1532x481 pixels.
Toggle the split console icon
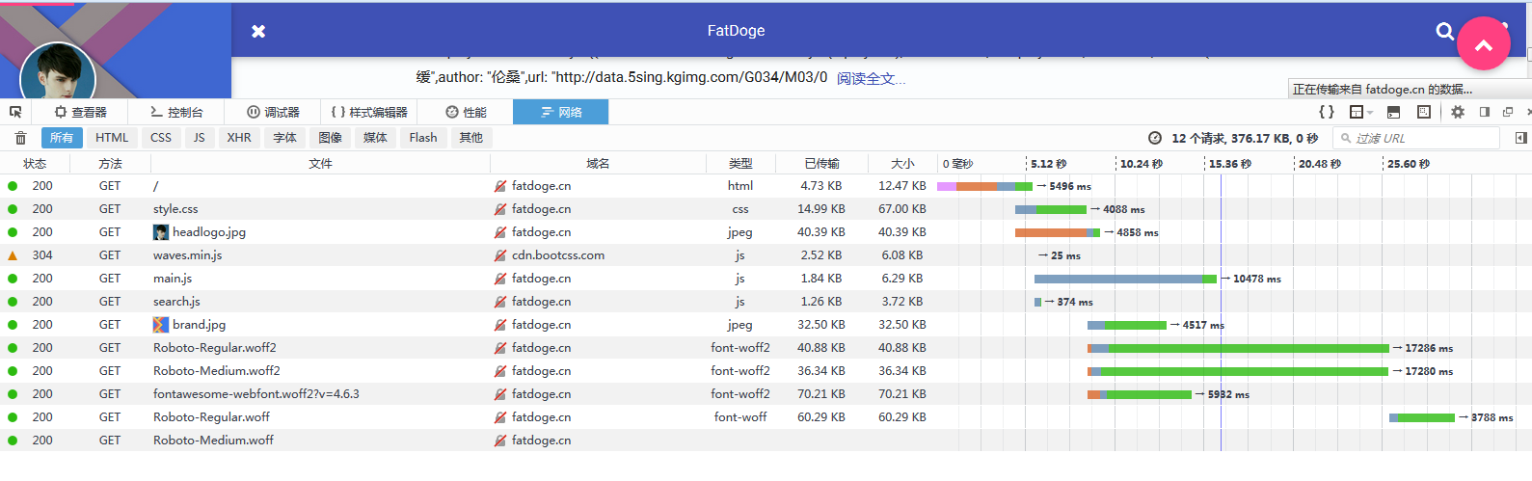[1393, 113]
